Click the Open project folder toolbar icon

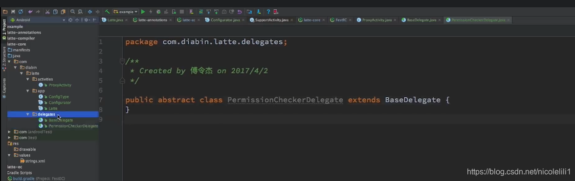pos(5,12)
